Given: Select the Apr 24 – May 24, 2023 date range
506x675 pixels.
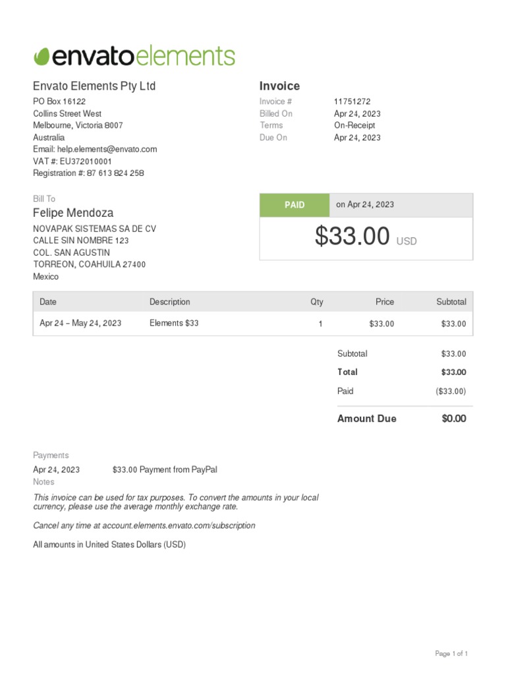Looking at the screenshot, I should (x=80, y=324).
